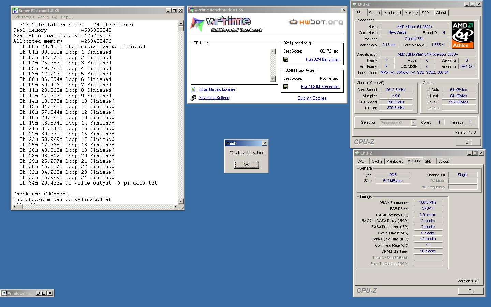The image size is (491, 307).
Task: Click the AMD Athlon 64 logo
Action: (x=463, y=35)
